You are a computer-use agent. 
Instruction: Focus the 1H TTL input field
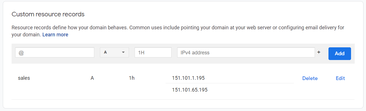pos(153,52)
